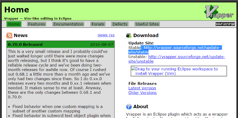
Task: Go to the Features tab
Action: tap(37, 24)
